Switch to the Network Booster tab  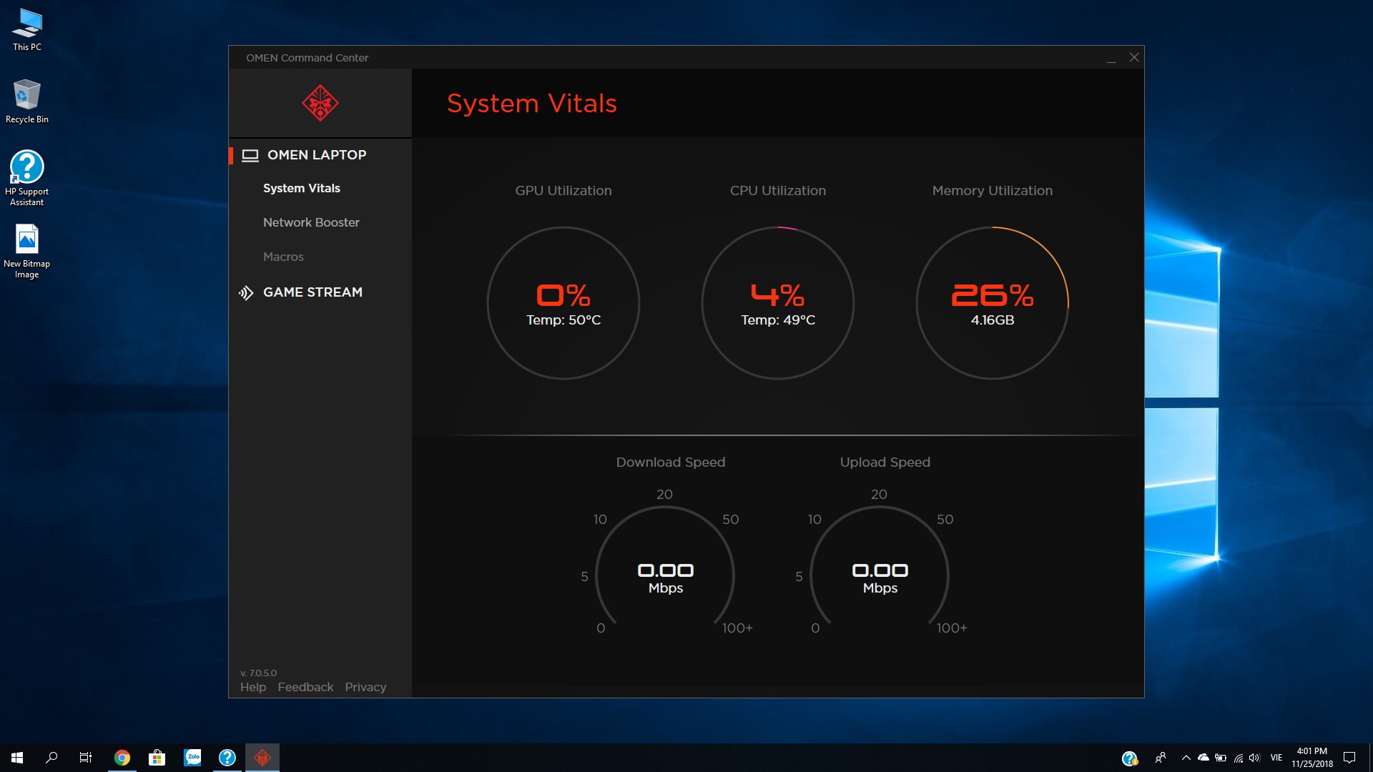click(311, 222)
